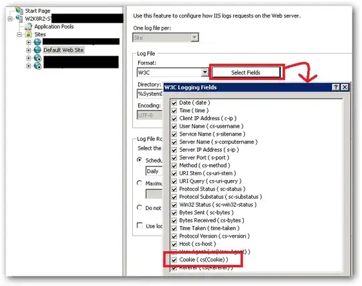Toggle Bytes Received ( cs-bytes ) checkbox
Image resolution: width=362 pixels, height=286 pixels.
tap(174, 221)
